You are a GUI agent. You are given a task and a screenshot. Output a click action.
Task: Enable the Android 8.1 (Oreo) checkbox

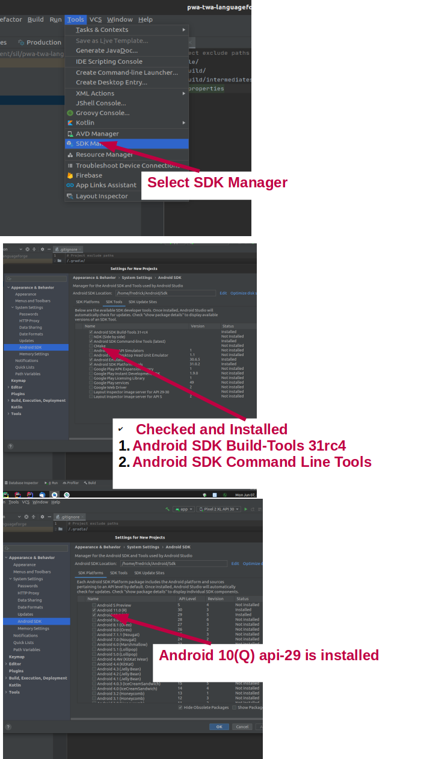(x=94, y=624)
